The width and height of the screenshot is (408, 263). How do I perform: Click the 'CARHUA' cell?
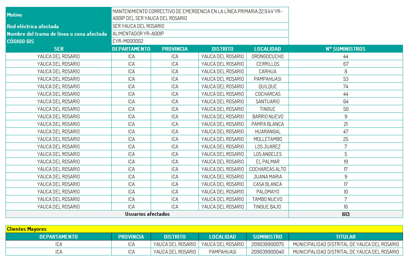click(x=267, y=71)
